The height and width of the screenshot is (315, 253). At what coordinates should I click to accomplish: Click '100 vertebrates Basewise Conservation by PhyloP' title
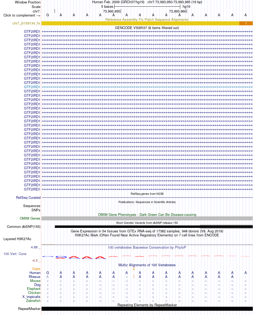(x=147, y=248)
